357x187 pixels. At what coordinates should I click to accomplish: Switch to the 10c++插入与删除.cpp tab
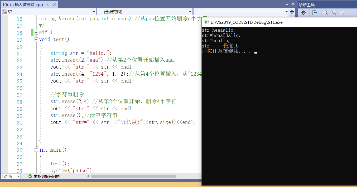22,4
